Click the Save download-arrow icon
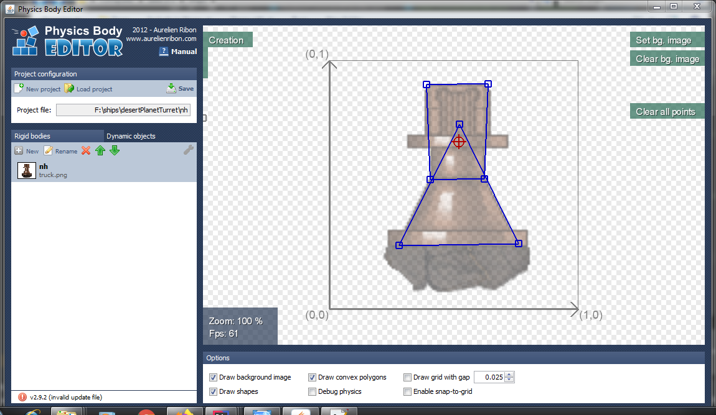 [x=171, y=88]
